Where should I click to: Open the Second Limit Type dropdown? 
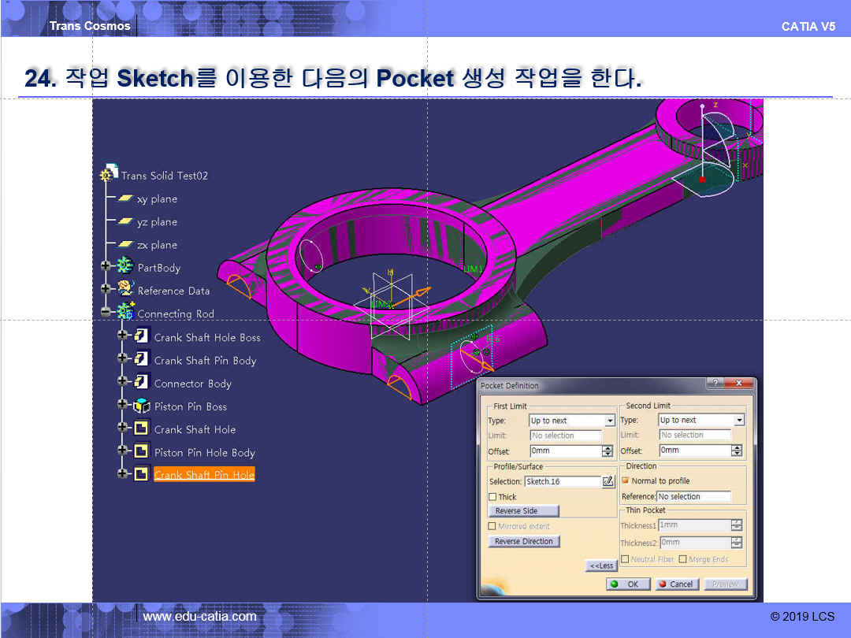point(738,421)
